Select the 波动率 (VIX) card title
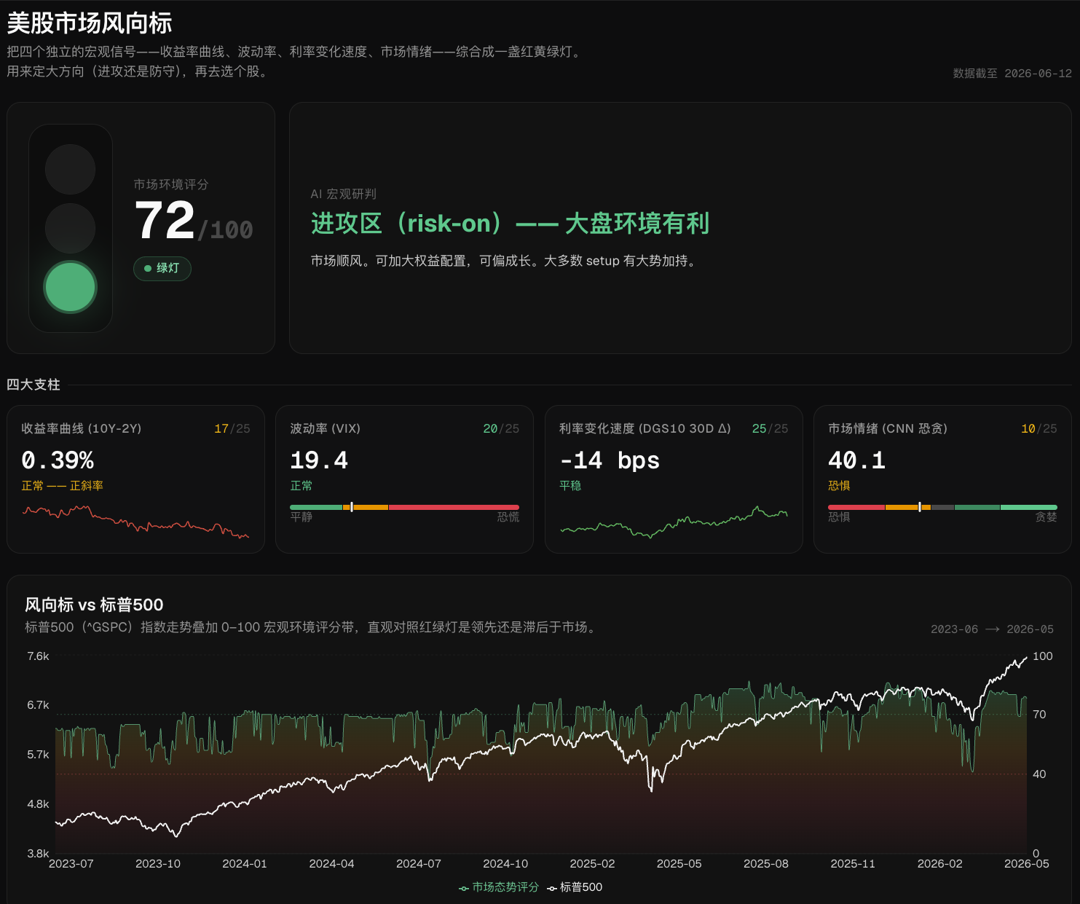Viewport: 1080px width, 904px height. click(326, 428)
